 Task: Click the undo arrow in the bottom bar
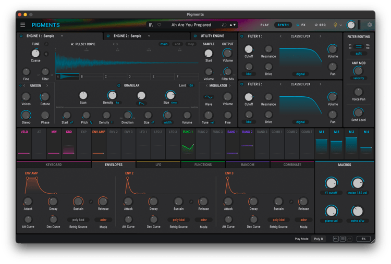[x=336, y=239]
